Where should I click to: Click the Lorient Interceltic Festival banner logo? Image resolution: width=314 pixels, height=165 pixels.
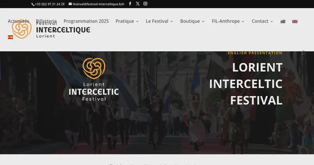tap(94, 79)
